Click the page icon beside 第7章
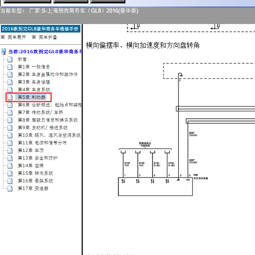Image resolution: width=255 pixels, height=255 pixels. point(10,113)
